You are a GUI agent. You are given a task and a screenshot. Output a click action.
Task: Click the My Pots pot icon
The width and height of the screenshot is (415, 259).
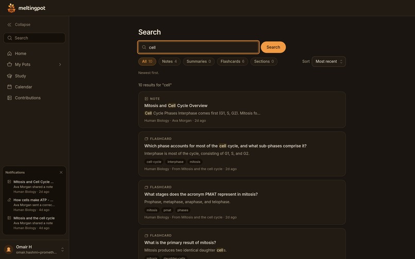coord(10,64)
